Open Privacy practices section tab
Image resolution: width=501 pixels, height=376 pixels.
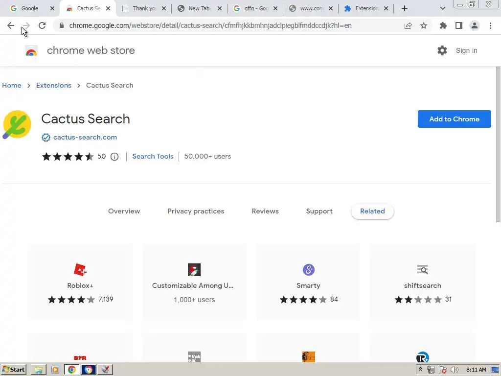196,211
